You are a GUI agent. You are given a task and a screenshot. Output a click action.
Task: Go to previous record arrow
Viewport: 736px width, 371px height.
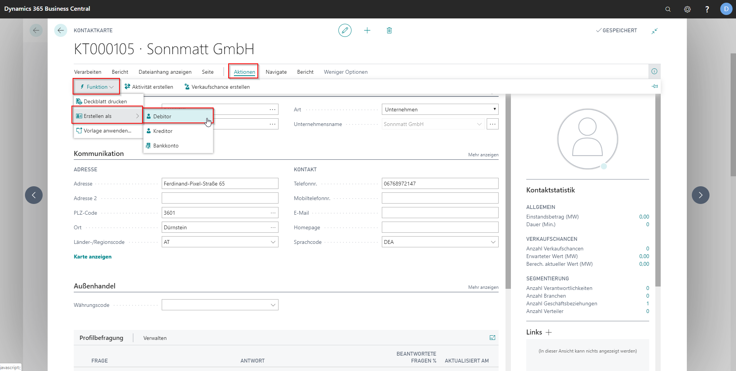tap(34, 195)
